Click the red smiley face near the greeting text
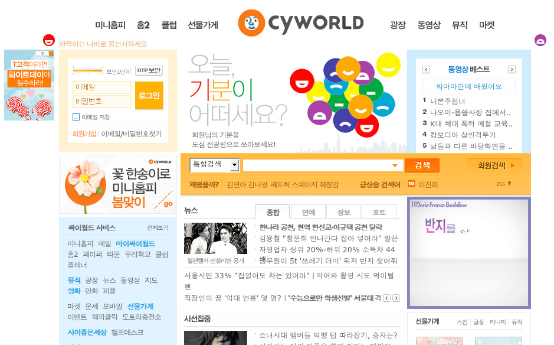The height and width of the screenshot is (345, 554). [x=49, y=40]
